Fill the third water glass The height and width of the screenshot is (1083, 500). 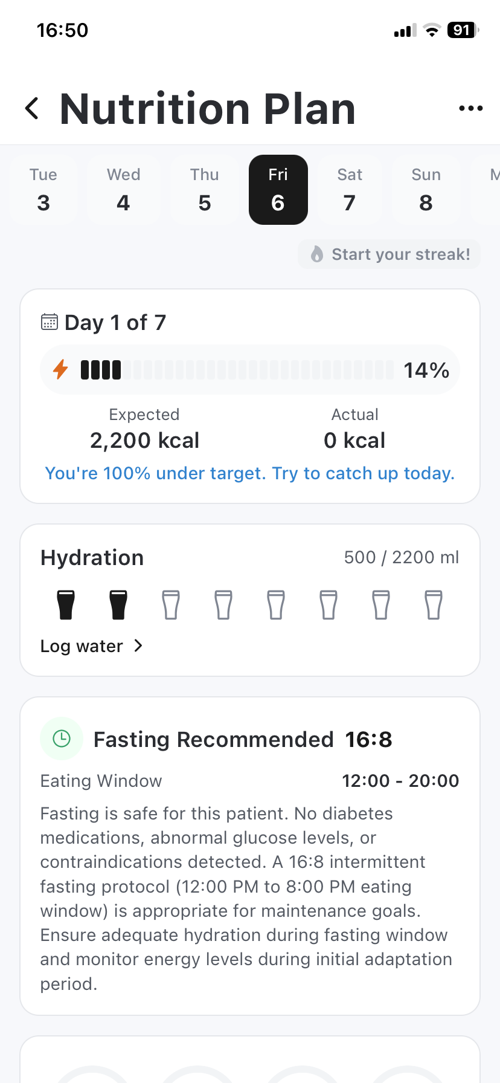tap(171, 605)
